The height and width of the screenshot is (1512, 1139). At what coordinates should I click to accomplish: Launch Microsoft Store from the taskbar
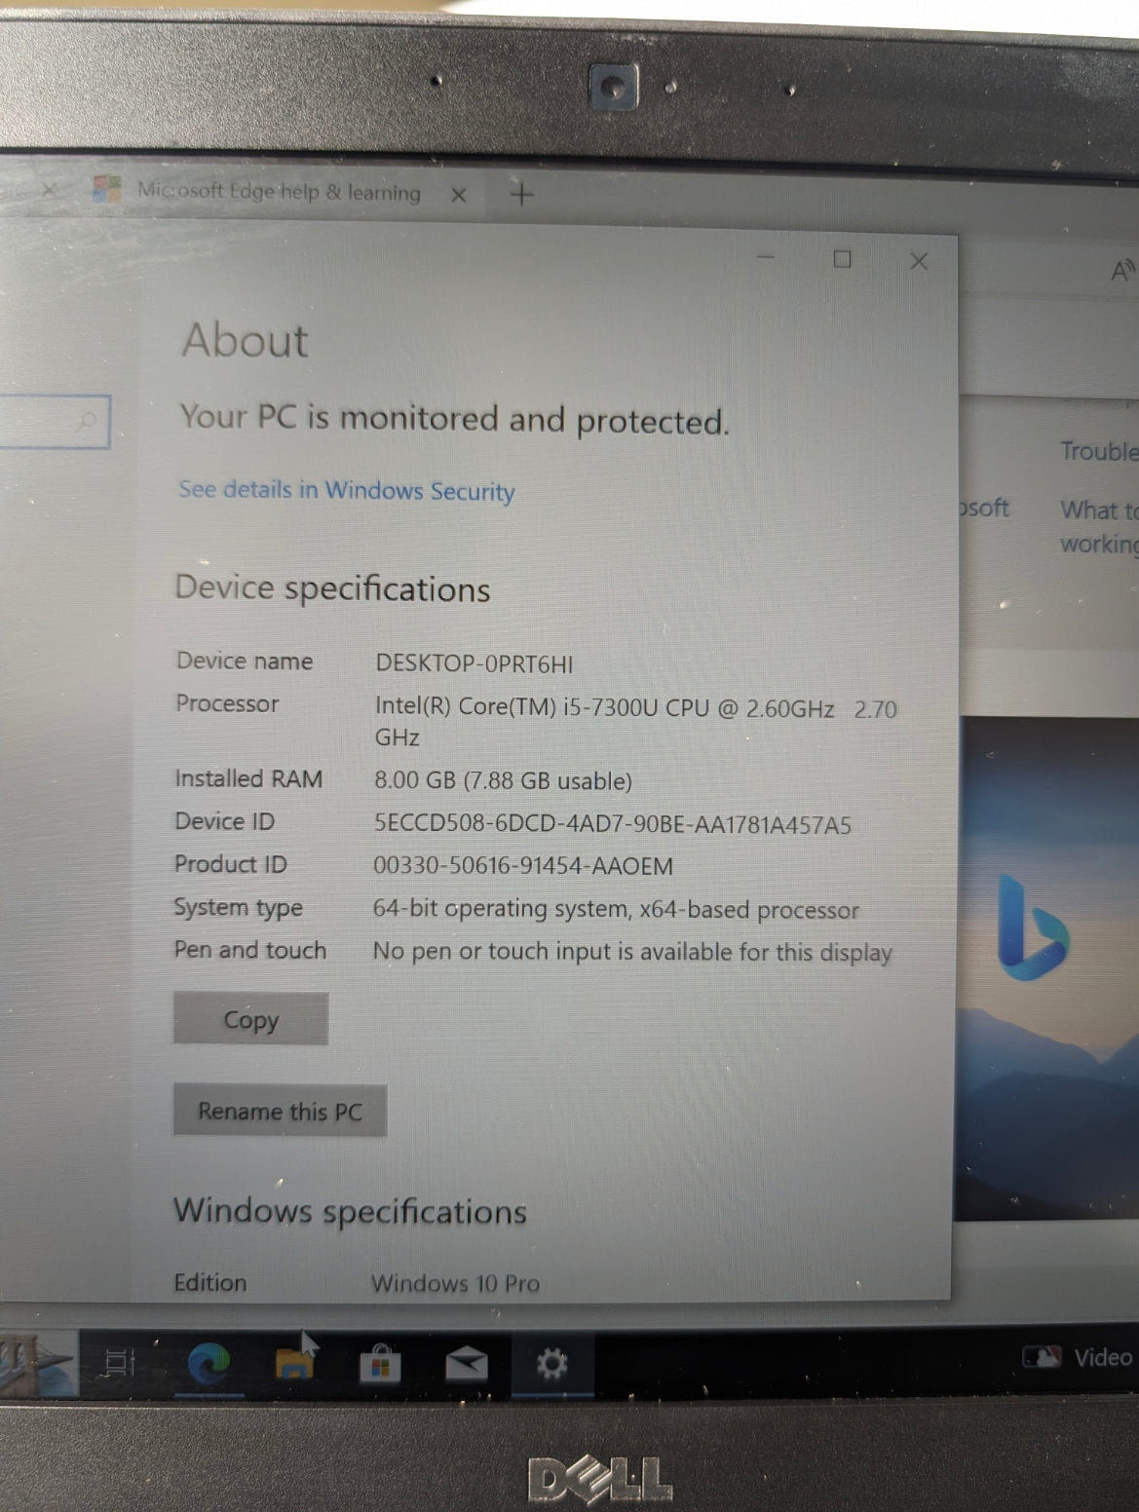(x=380, y=1365)
